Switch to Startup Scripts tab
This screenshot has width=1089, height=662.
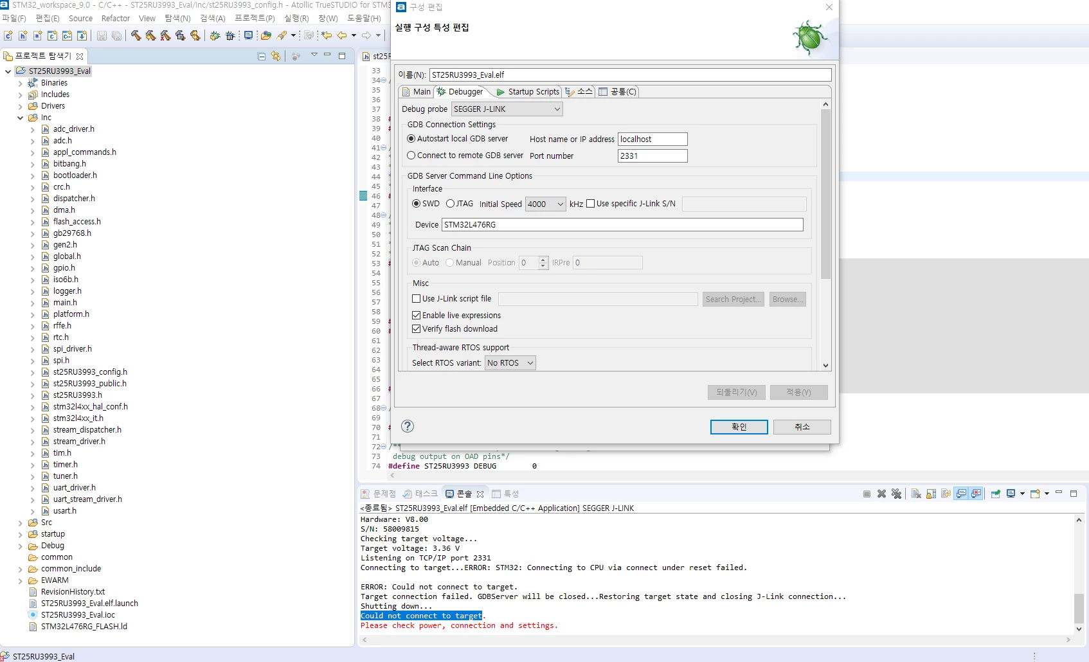click(x=528, y=92)
